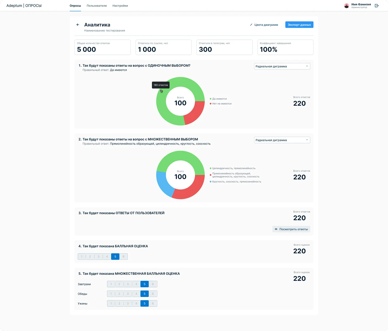Click the 300 value under Ответили в телеграм
388x331 pixels.
(x=205, y=49)
